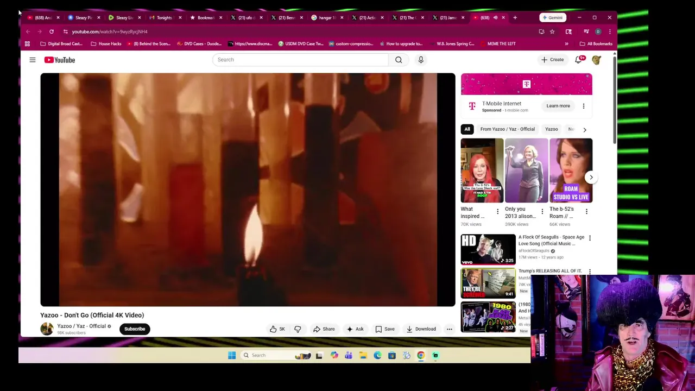Open options for the "Only you 2013" short
Image resolution: width=695 pixels, height=391 pixels.
point(542,211)
